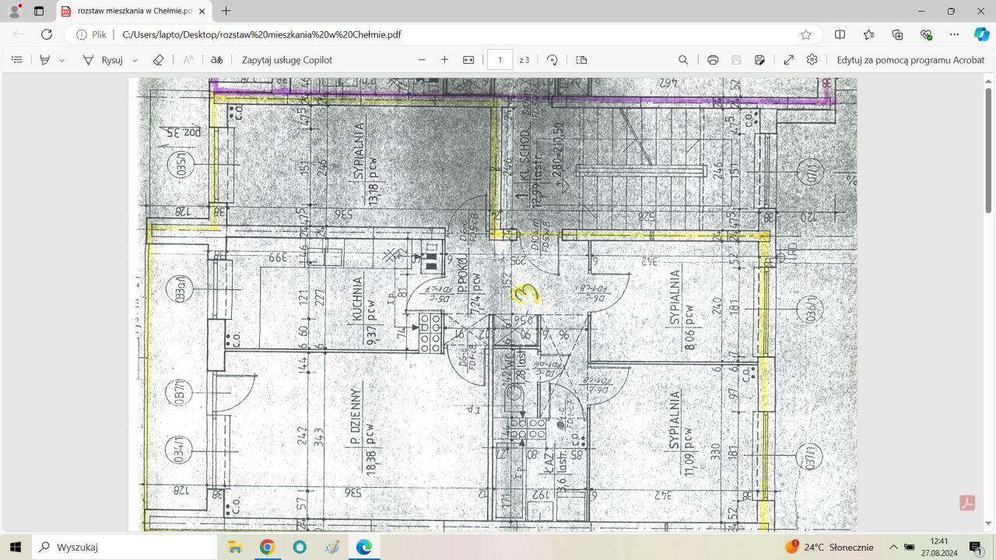Expand the highlighter color dropdown arrow

click(62, 60)
